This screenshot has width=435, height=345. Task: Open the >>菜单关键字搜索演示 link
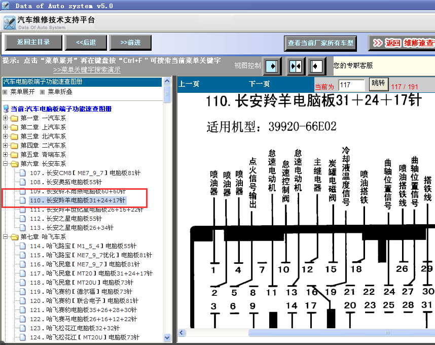87,70
